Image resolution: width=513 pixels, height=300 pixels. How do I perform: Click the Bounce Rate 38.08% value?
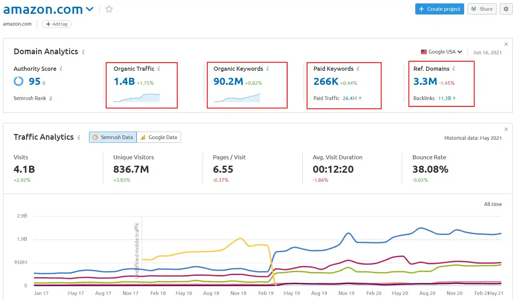point(430,169)
